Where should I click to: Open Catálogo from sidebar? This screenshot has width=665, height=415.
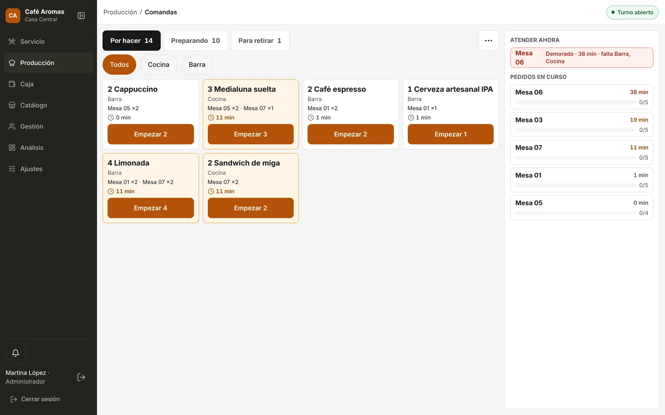click(48, 105)
